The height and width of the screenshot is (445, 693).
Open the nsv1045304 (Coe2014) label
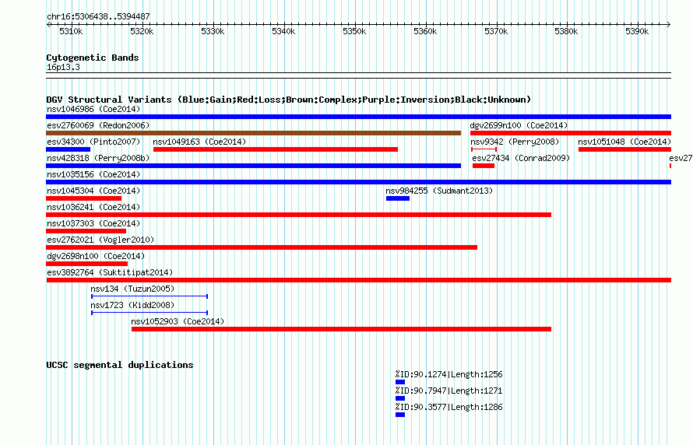click(93, 191)
